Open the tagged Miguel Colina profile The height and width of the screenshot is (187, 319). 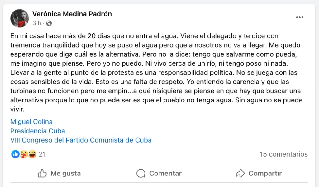point(31,122)
